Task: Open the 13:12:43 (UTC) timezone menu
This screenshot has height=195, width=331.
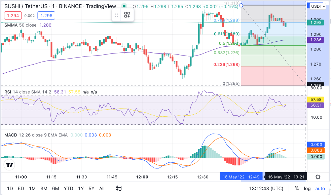Action: pos(266,189)
